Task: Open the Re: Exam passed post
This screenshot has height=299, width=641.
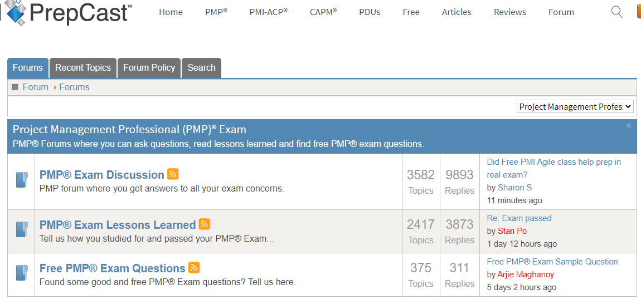Action: [519, 218]
